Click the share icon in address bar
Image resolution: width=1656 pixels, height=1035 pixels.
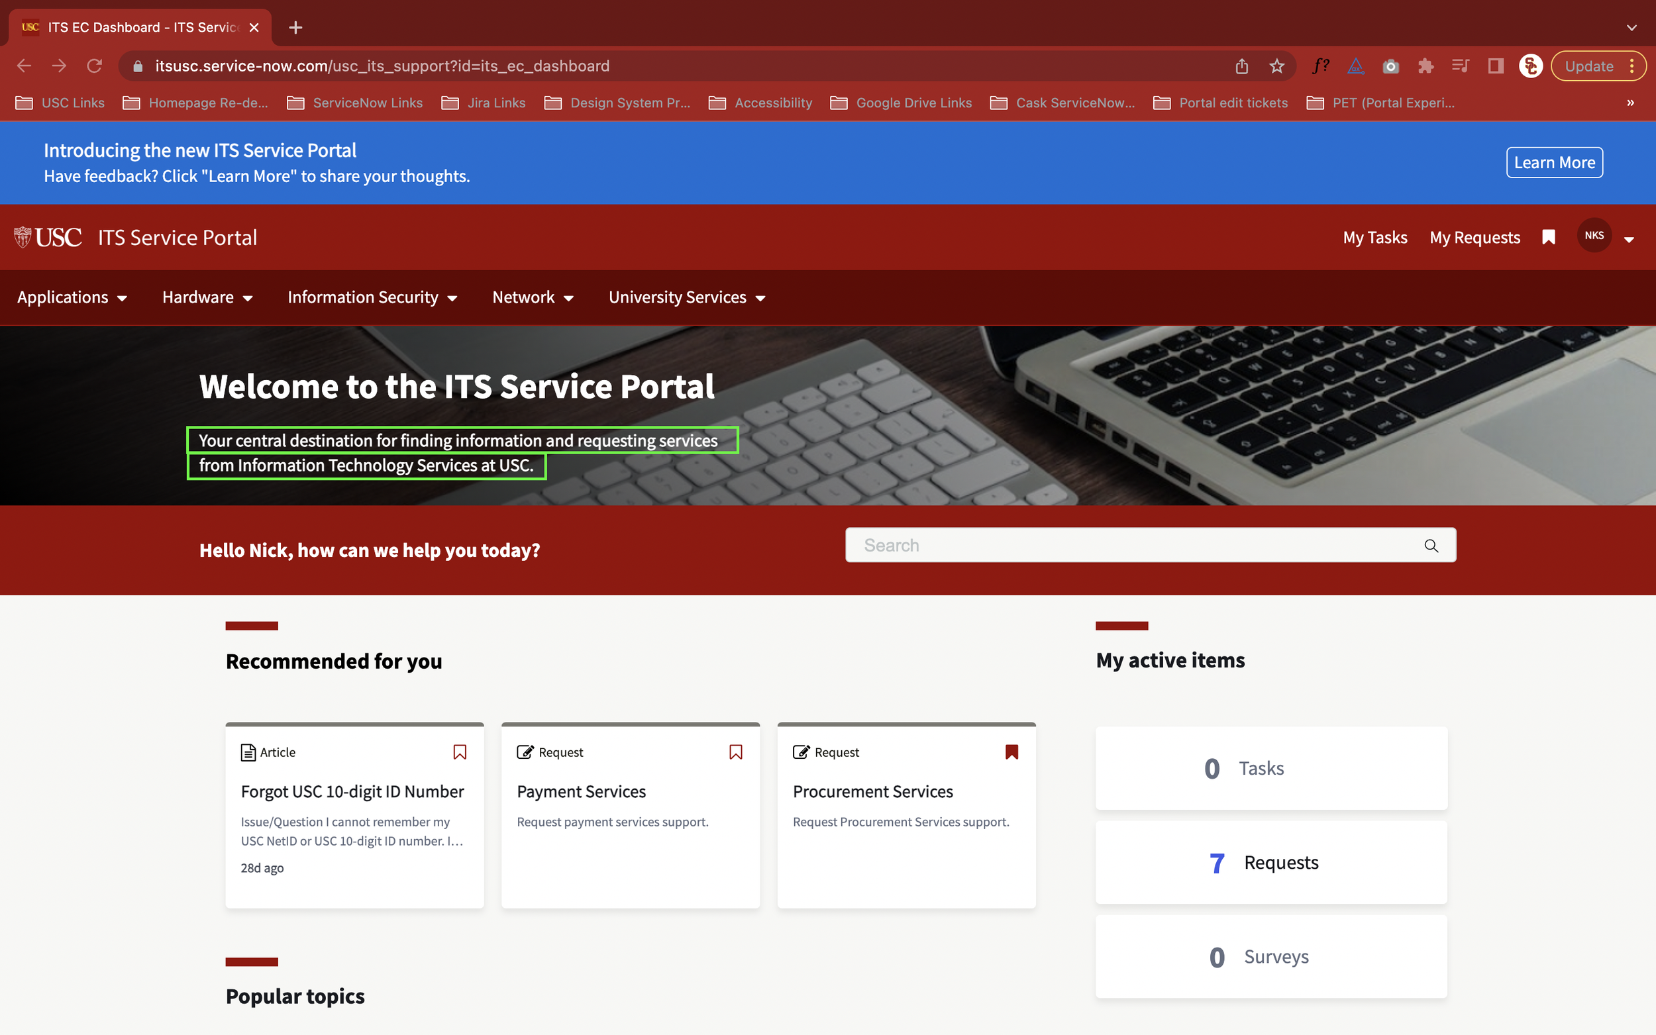tap(1242, 66)
